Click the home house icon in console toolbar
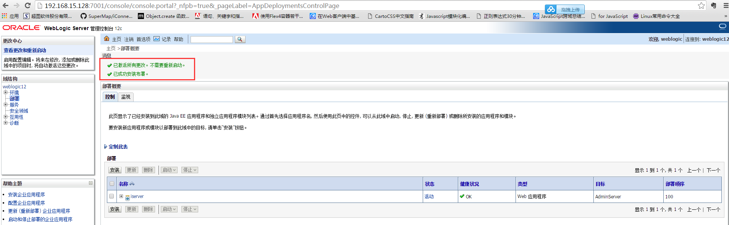Image resolution: width=729 pixels, height=225 pixels. pyautogui.click(x=107, y=38)
